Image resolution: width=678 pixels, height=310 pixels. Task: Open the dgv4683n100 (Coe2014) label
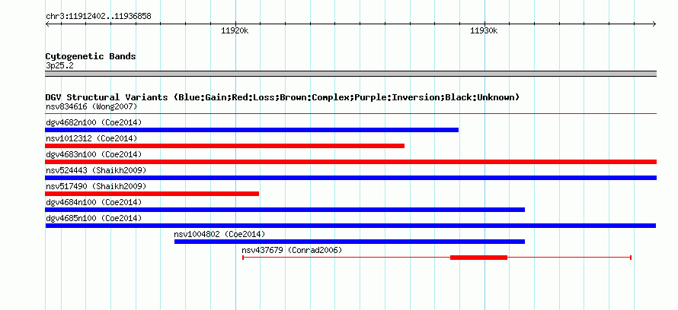(94, 154)
